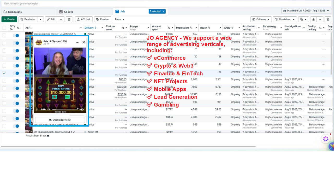Sort by the Delivery column header
This screenshot has height=171, width=335.
90,28
